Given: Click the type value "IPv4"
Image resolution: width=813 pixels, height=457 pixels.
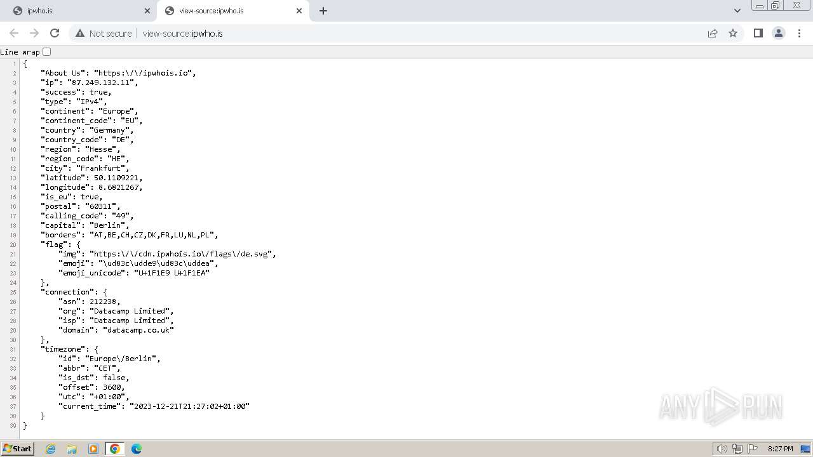Looking at the screenshot, I should 90,102.
